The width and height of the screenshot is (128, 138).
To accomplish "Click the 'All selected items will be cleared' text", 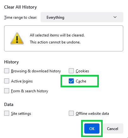I will pyautogui.click(x=57, y=35).
